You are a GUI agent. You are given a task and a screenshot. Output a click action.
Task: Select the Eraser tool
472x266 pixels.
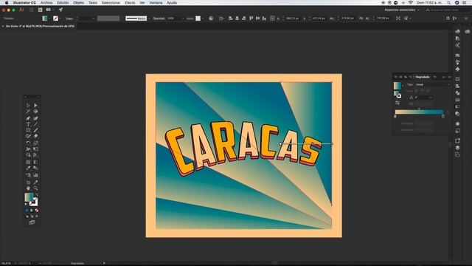click(35, 136)
